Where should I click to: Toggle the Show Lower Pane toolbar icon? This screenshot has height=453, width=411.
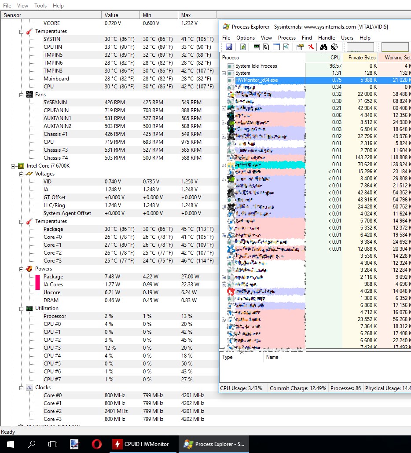click(276, 47)
